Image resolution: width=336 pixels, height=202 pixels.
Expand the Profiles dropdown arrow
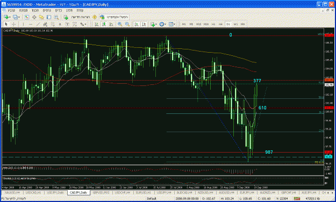(19, 17)
